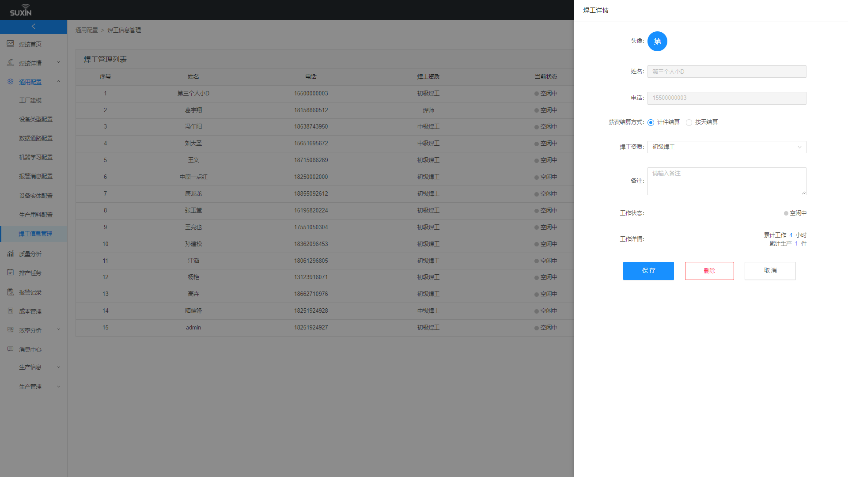The image size is (848, 477).
Task: Click the 焊接首页 chart icon in sidebar
Action: point(10,44)
